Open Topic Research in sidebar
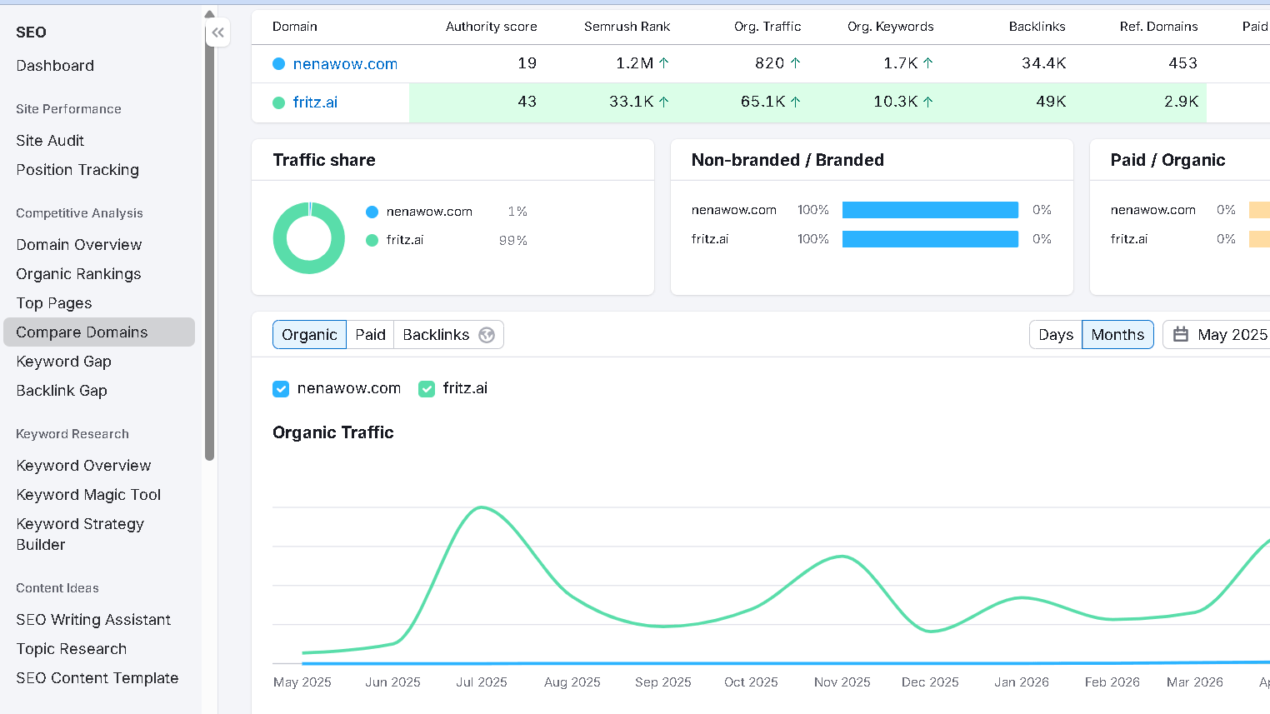Screen dimensions: 1270x714 [x=71, y=649]
